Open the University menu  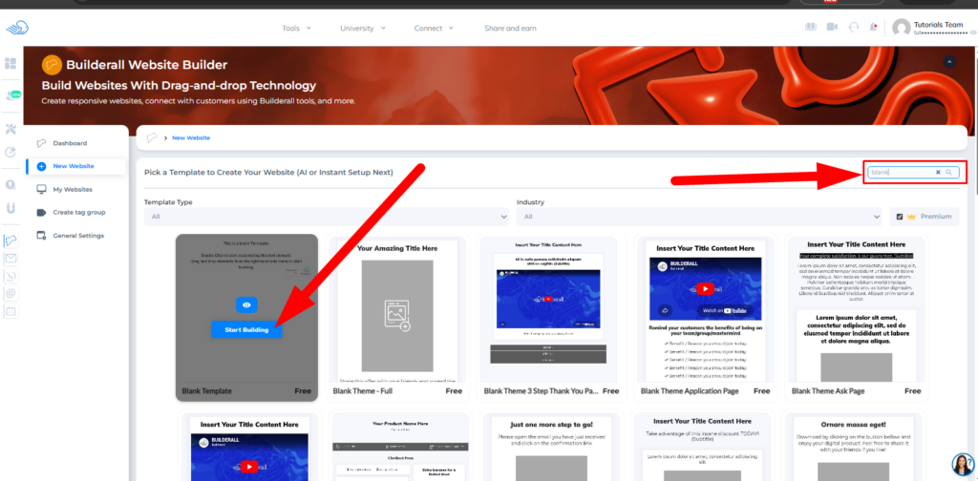click(362, 29)
